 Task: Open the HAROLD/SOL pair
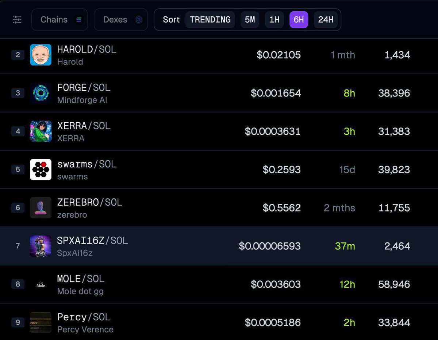point(87,50)
